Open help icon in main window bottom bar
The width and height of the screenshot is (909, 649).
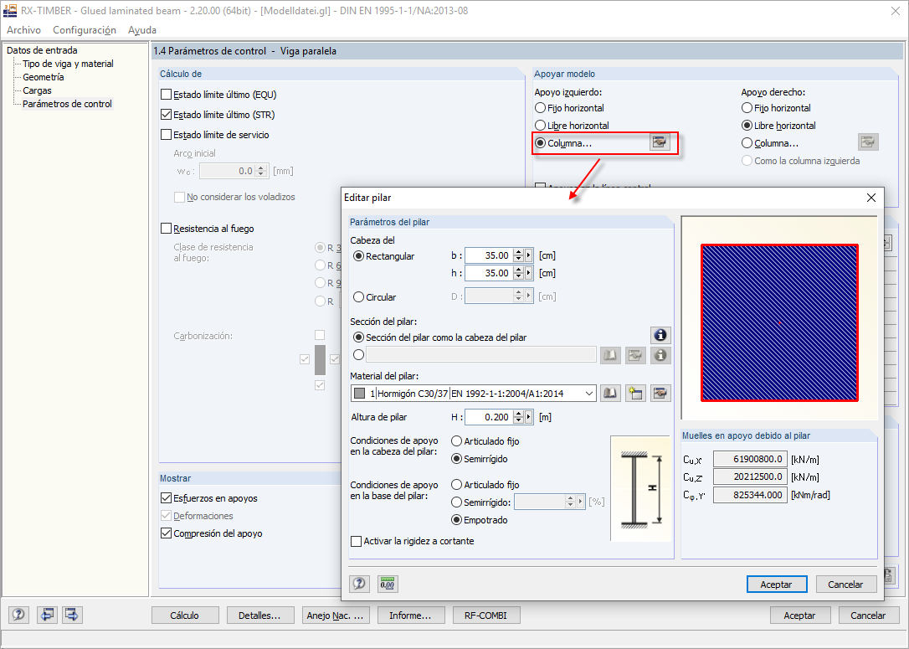[x=18, y=614]
